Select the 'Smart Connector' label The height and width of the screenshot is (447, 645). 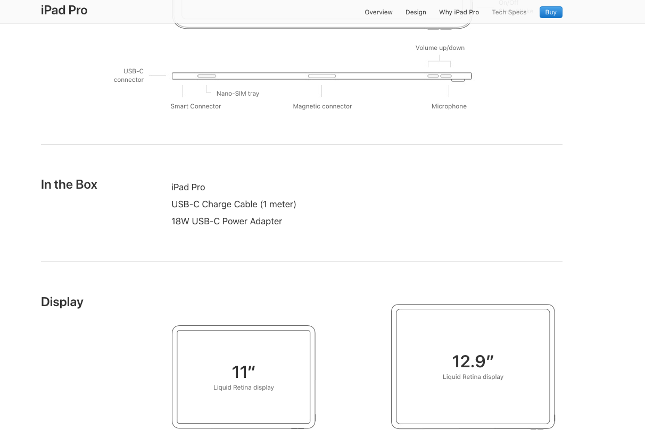(196, 106)
